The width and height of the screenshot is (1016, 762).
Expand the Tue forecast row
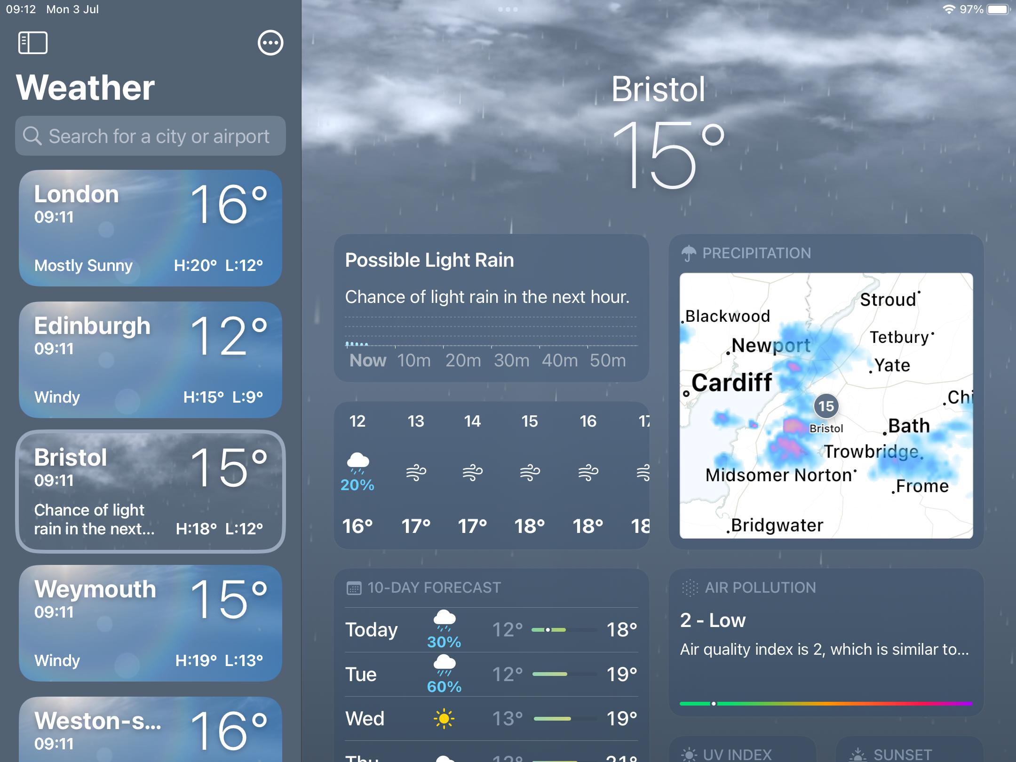[492, 674]
